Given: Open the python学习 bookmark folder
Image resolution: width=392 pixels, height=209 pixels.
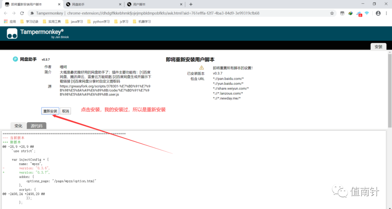Looking at the screenshot, I should click(x=98, y=21).
